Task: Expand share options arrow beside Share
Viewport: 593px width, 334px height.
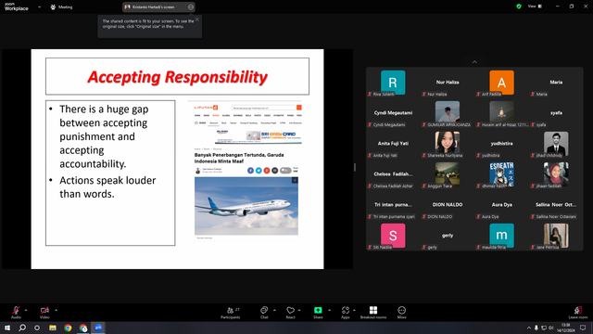Action: coord(329,310)
